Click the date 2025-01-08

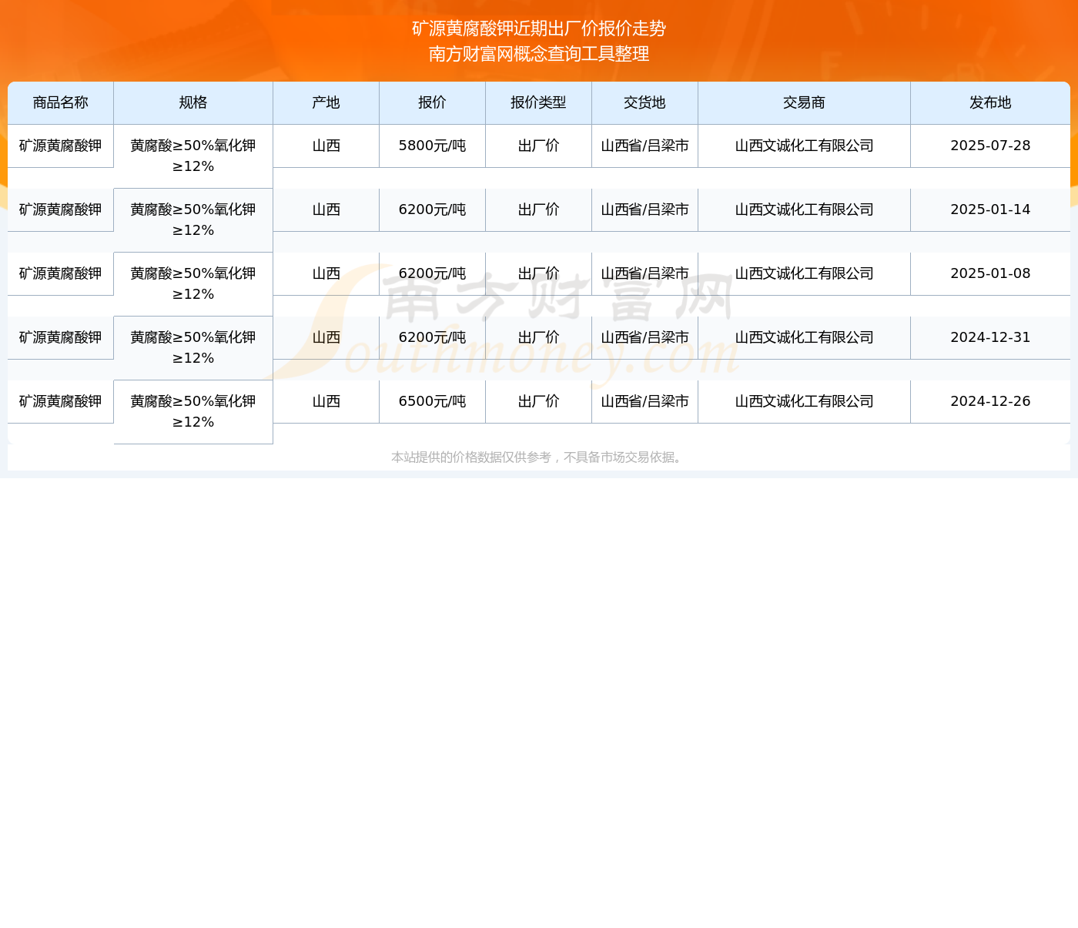(990, 273)
